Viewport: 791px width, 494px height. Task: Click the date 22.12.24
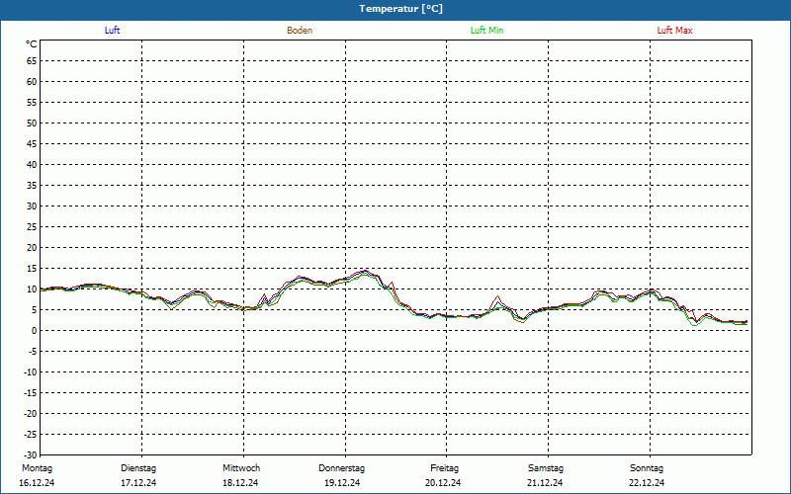pyautogui.click(x=647, y=483)
